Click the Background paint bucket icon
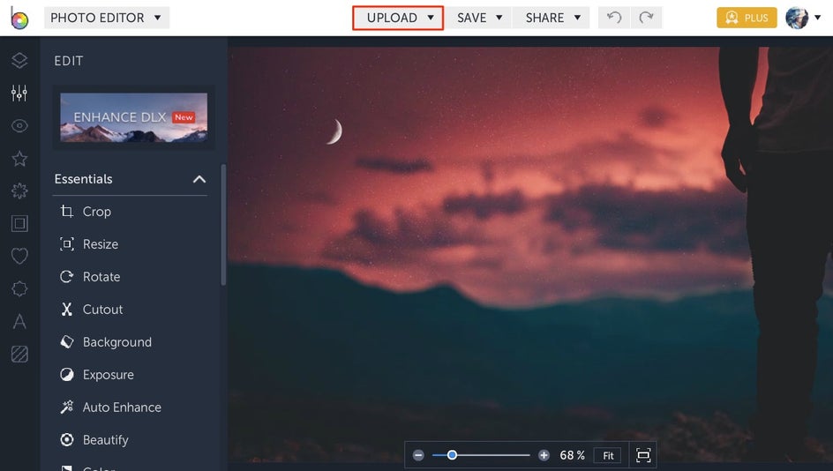The height and width of the screenshot is (471, 833). pos(66,342)
